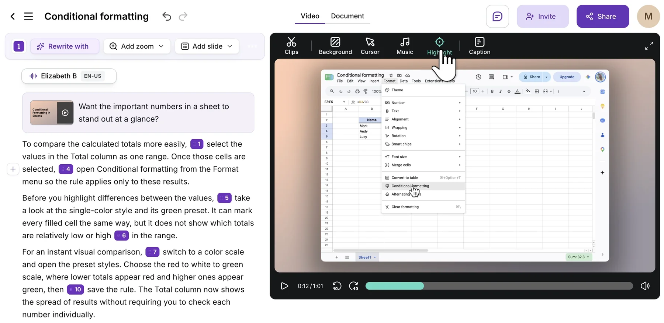Rewind the video 10 seconds
Image resolution: width=664 pixels, height=323 pixels.
[x=337, y=286]
